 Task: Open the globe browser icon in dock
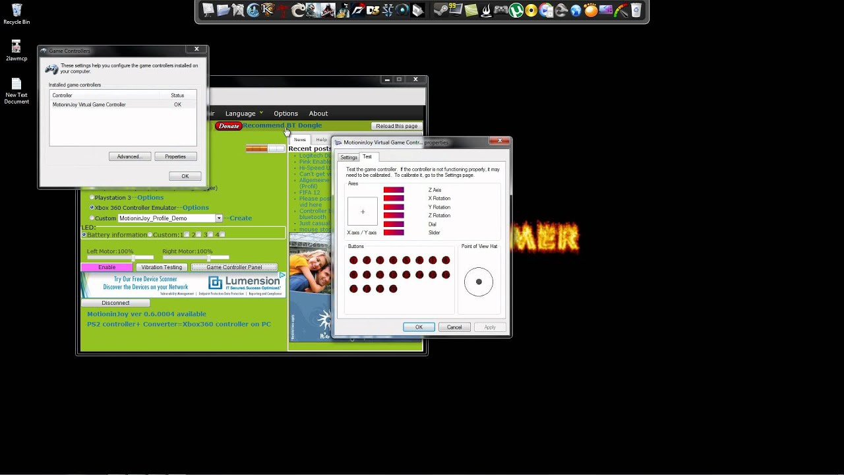tap(576, 10)
